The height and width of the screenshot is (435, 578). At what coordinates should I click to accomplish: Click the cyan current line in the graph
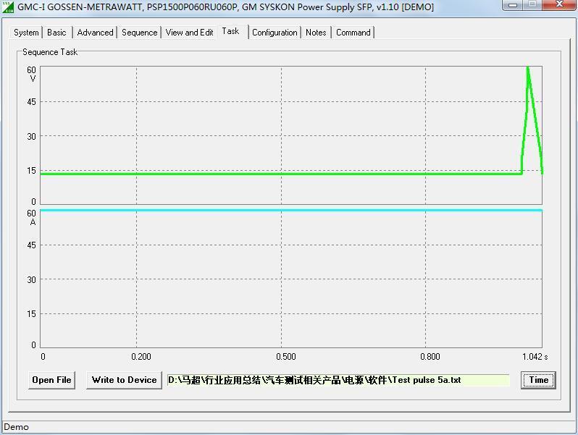tap(290, 211)
